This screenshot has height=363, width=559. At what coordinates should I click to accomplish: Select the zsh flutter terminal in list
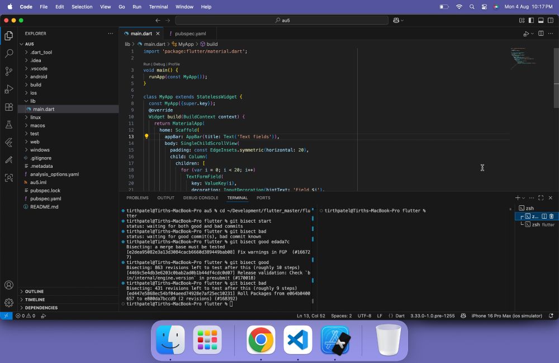(x=537, y=225)
